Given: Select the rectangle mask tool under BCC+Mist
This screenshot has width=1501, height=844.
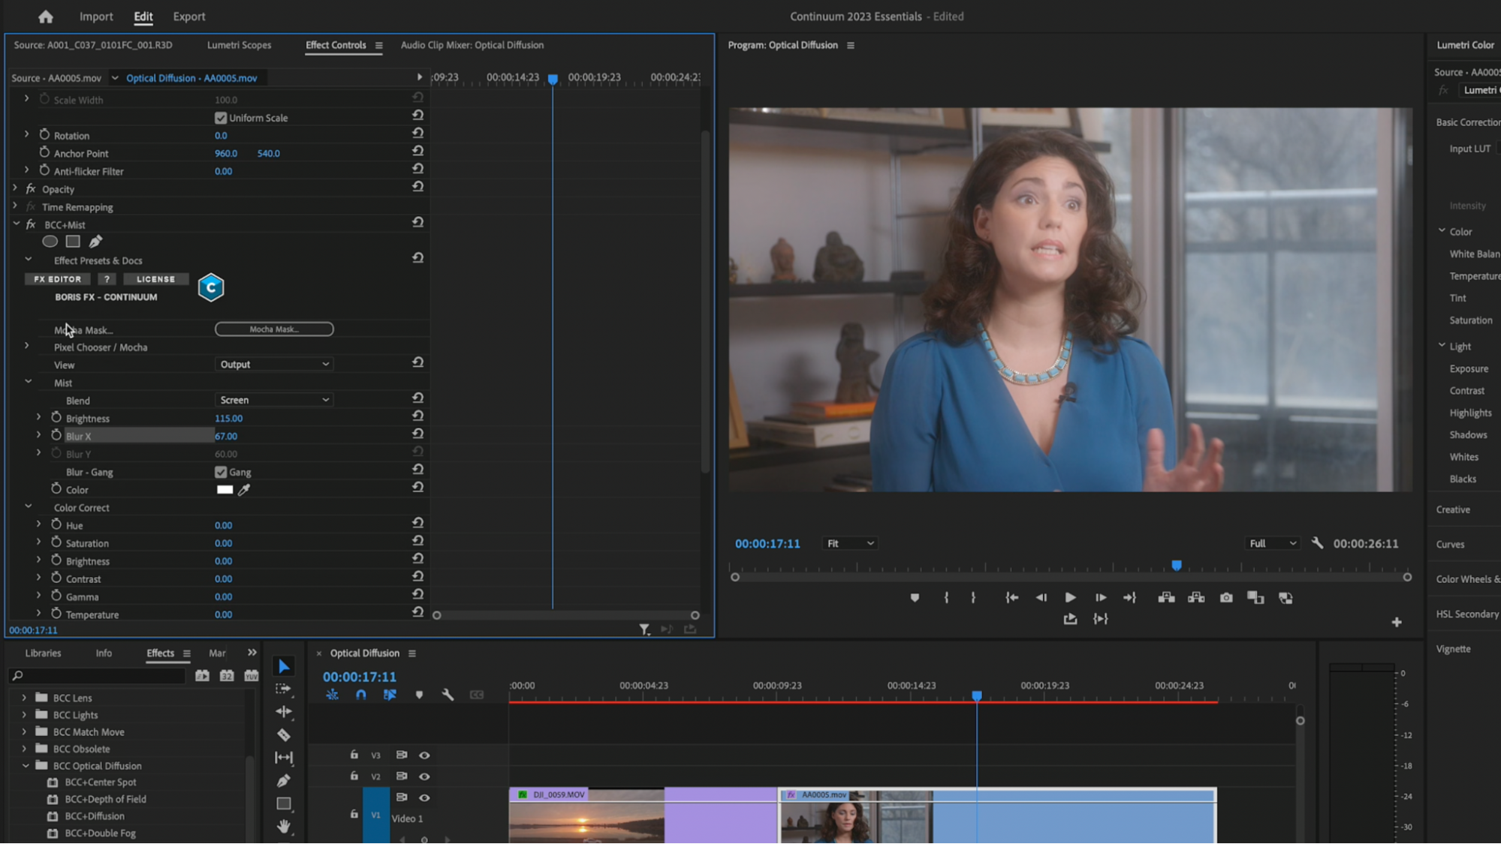Looking at the screenshot, I should pyautogui.click(x=73, y=242).
